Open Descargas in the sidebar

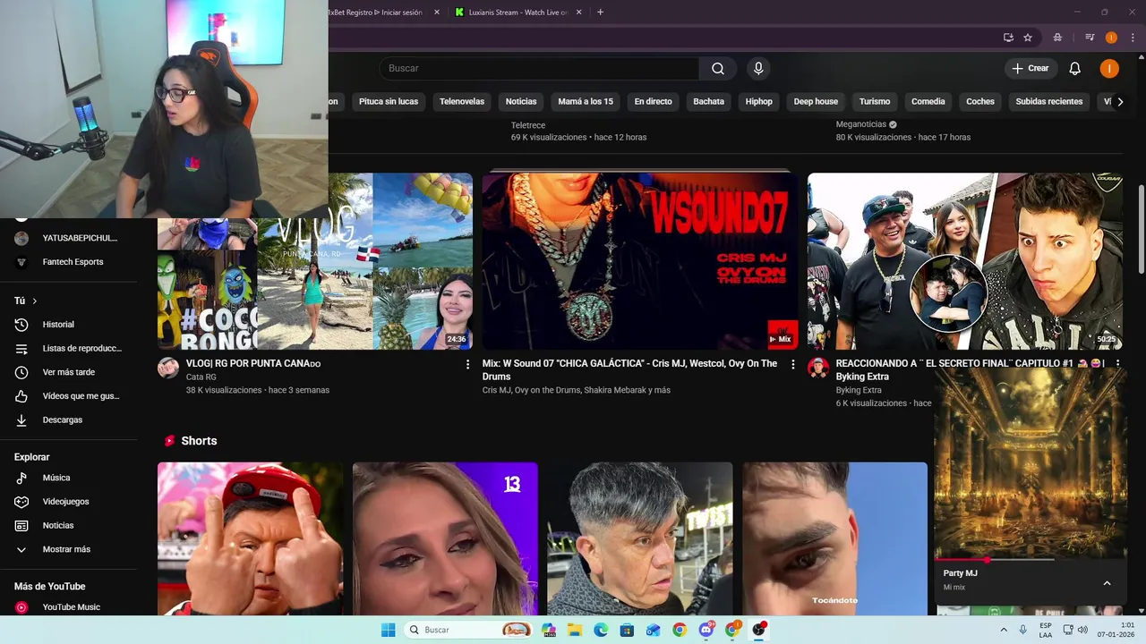pyautogui.click(x=69, y=419)
